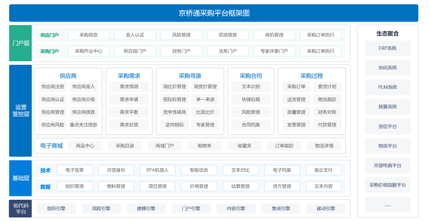The width and height of the screenshot is (430, 221).
Task: Open the 资质绩效 box
Action: pyautogui.click(x=228, y=35)
